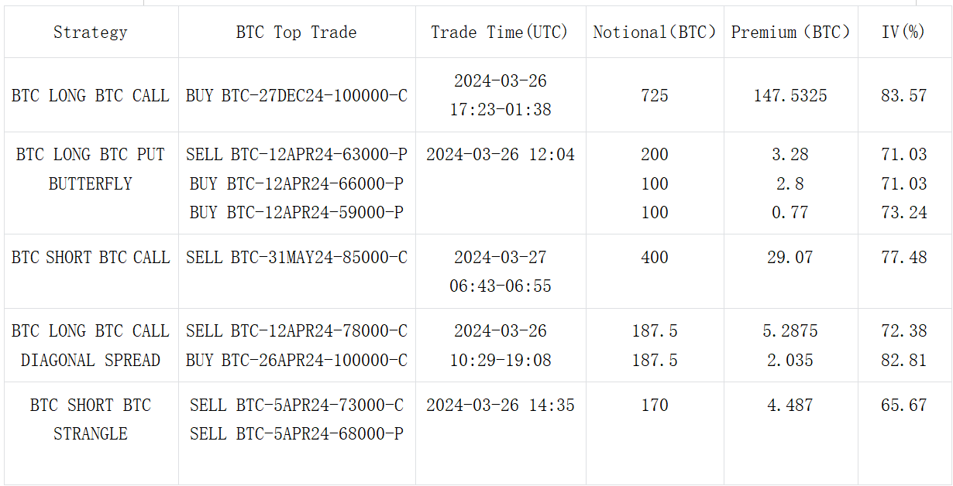Click the SELL BTC-31MAY24-85000-C trade entry

[296, 258]
